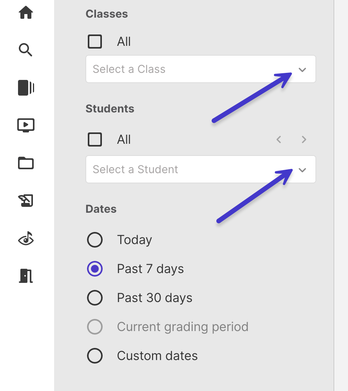Check the All box under Classes
The height and width of the screenshot is (391, 348).
tap(95, 42)
